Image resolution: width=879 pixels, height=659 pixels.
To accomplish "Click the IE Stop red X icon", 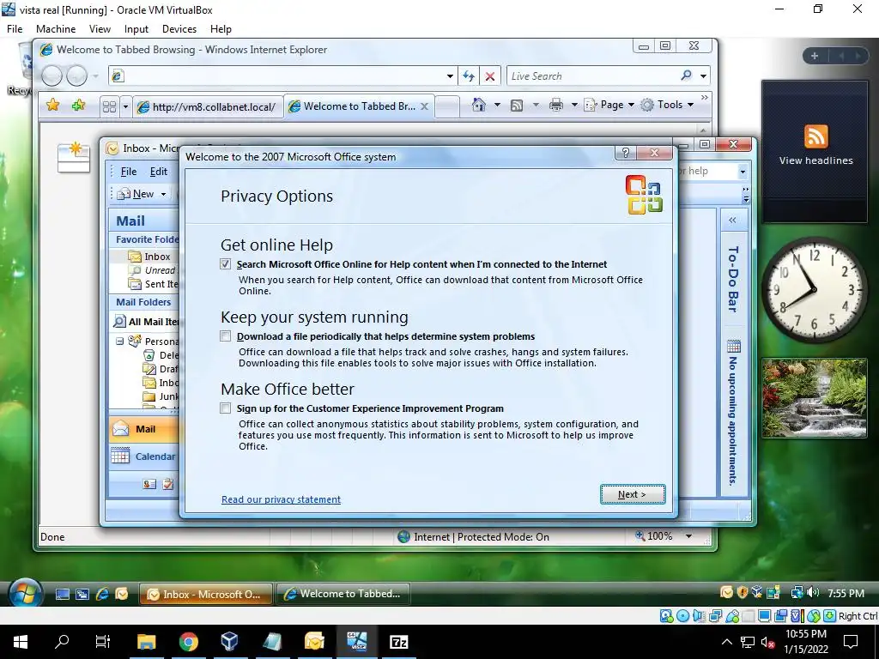I will [490, 76].
